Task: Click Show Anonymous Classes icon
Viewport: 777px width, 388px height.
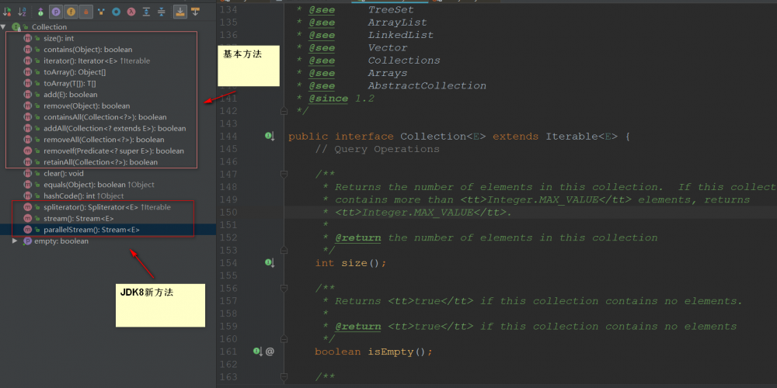Action: (x=116, y=12)
